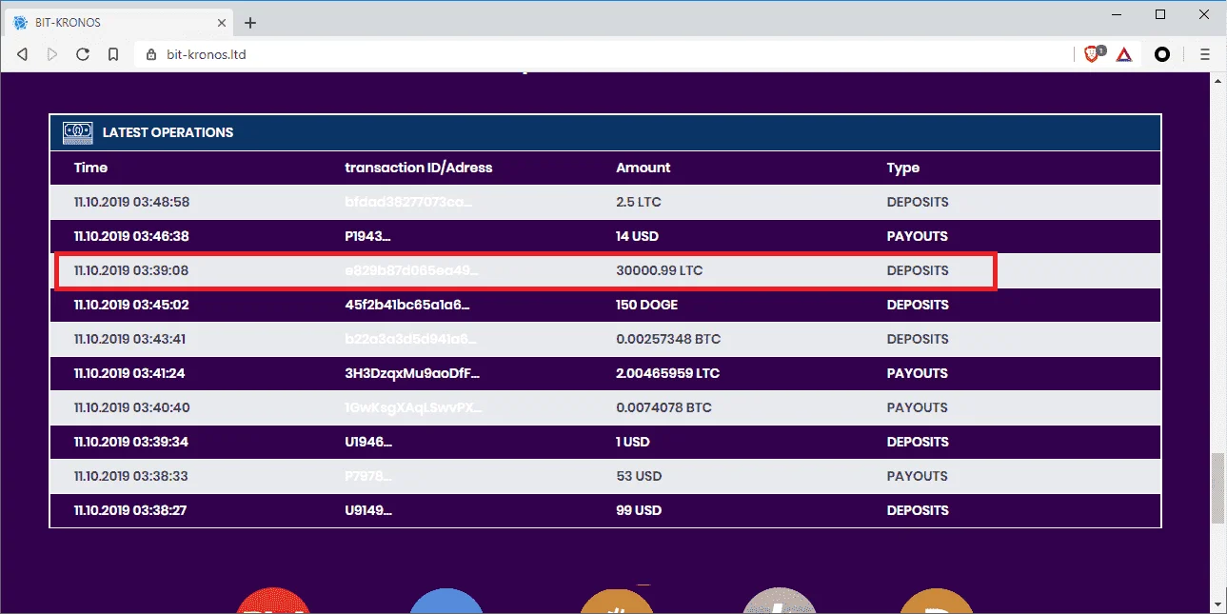
Task: Reload the bit-kronos.ltd page
Action: (x=83, y=54)
